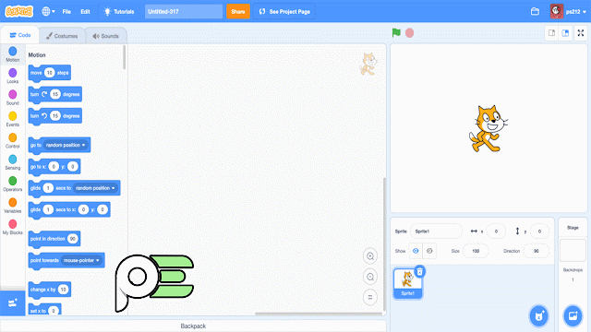This screenshot has width=591, height=332.
Task: Edit the project title Untitled-317
Action: [184, 12]
